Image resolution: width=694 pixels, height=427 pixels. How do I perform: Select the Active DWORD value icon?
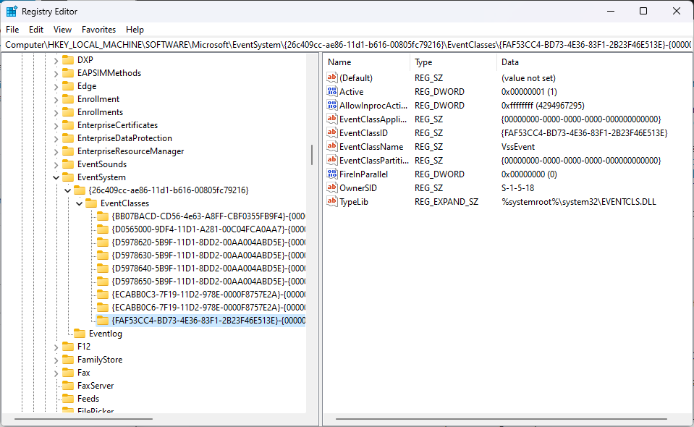pos(332,92)
